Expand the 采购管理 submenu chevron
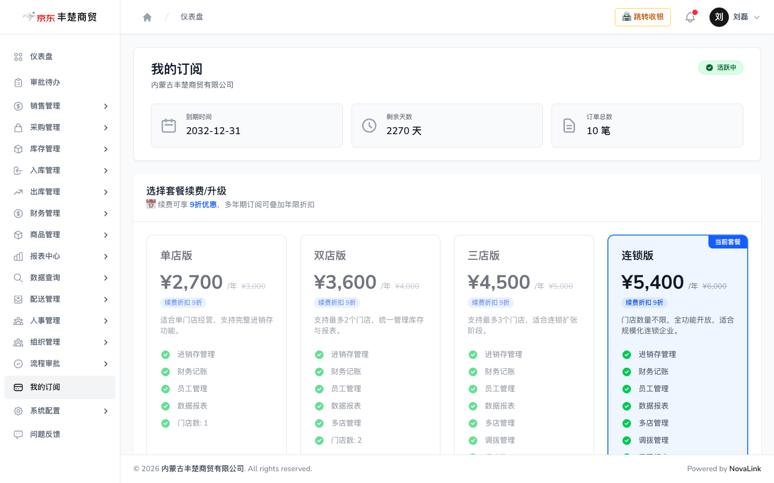The width and height of the screenshot is (774, 483). [x=106, y=128]
